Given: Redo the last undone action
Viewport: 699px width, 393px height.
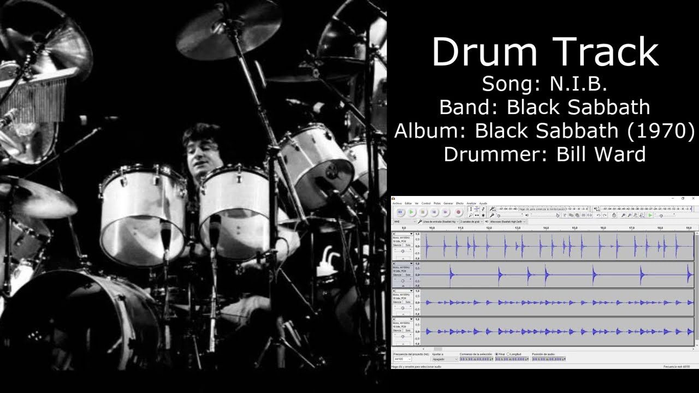Looking at the screenshot, I should pos(605,215).
